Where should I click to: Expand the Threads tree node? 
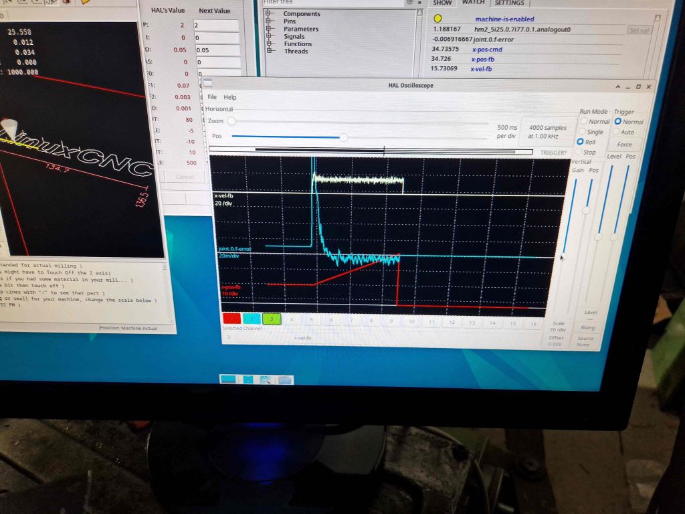click(x=270, y=51)
